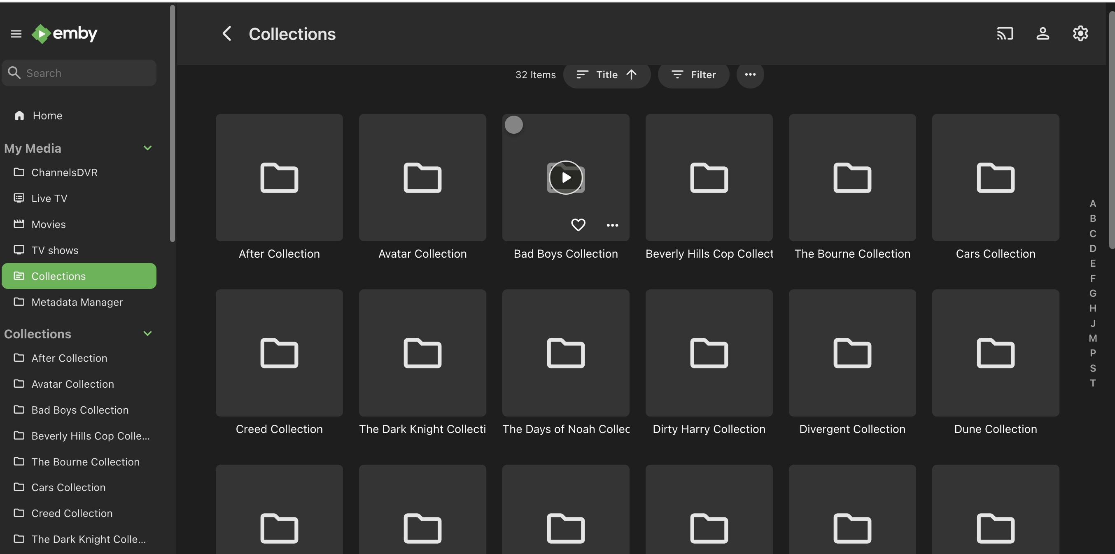Collapse the My Media section
This screenshot has width=1115, height=554.
click(x=147, y=148)
